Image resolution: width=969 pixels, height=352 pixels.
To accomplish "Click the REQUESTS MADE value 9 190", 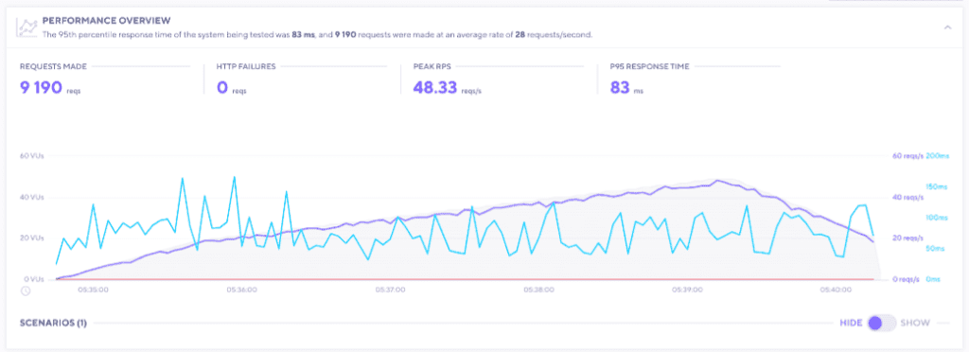I will click(41, 88).
